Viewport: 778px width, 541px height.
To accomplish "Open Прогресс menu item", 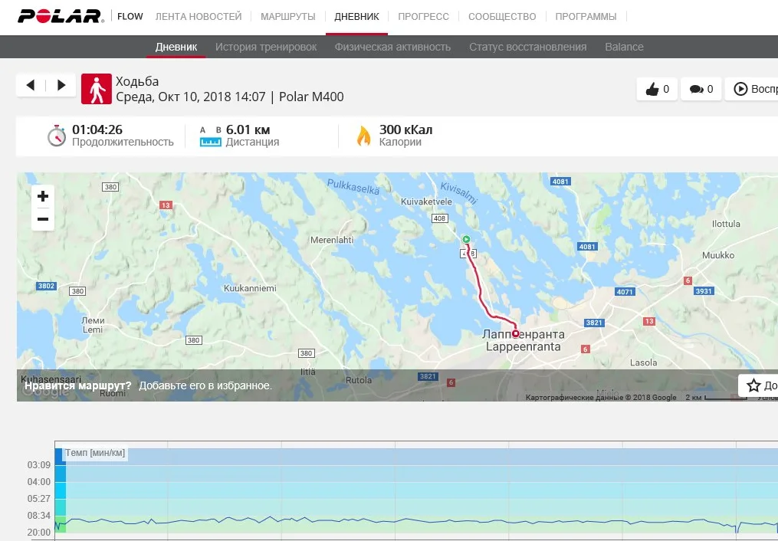I will [x=423, y=16].
